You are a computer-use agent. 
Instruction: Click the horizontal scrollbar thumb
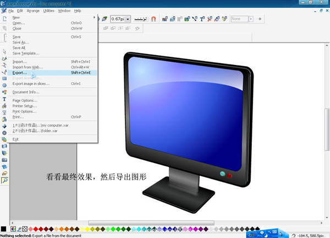click(x=151, y=223)
